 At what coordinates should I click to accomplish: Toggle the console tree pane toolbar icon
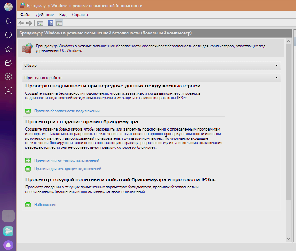click(40, 23)
